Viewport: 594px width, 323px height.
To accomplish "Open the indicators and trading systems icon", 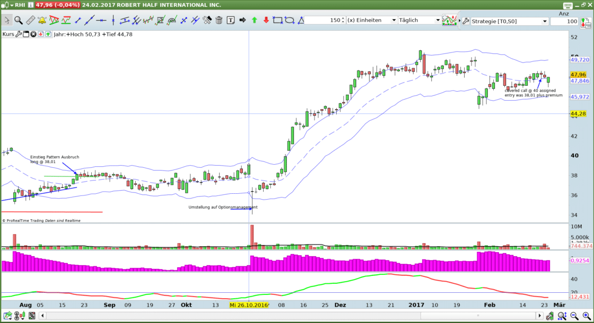I will (449, 21).
